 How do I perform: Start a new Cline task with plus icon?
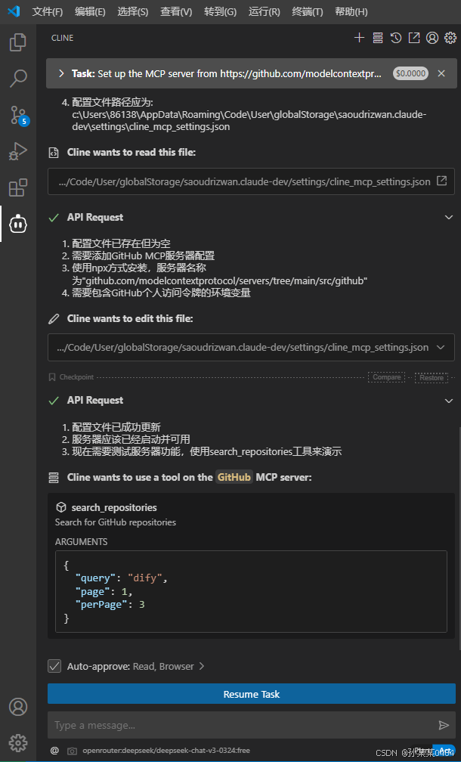click(x=359, y=38)
